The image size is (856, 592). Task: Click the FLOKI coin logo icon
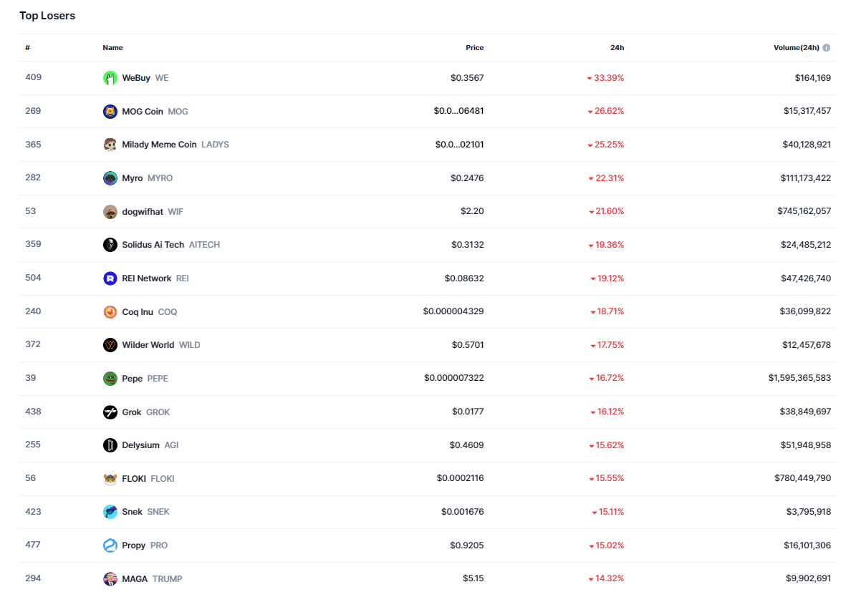click(110, 479)
